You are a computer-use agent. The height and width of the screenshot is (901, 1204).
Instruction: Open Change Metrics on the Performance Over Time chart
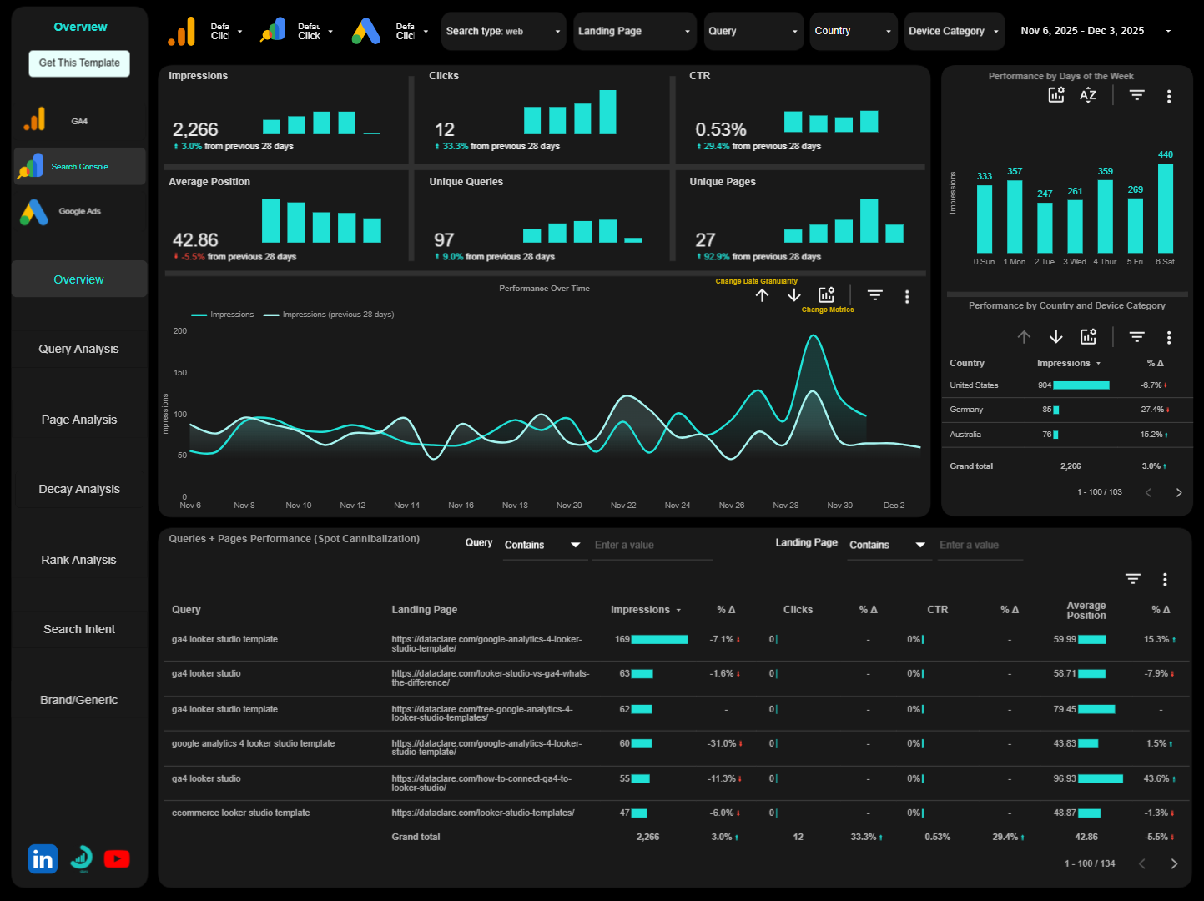[x=826, y=294]
